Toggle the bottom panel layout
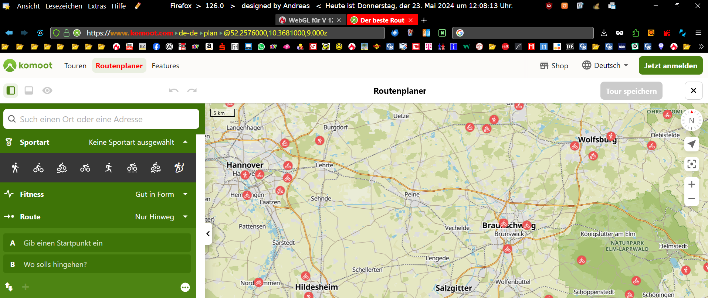 29,90
